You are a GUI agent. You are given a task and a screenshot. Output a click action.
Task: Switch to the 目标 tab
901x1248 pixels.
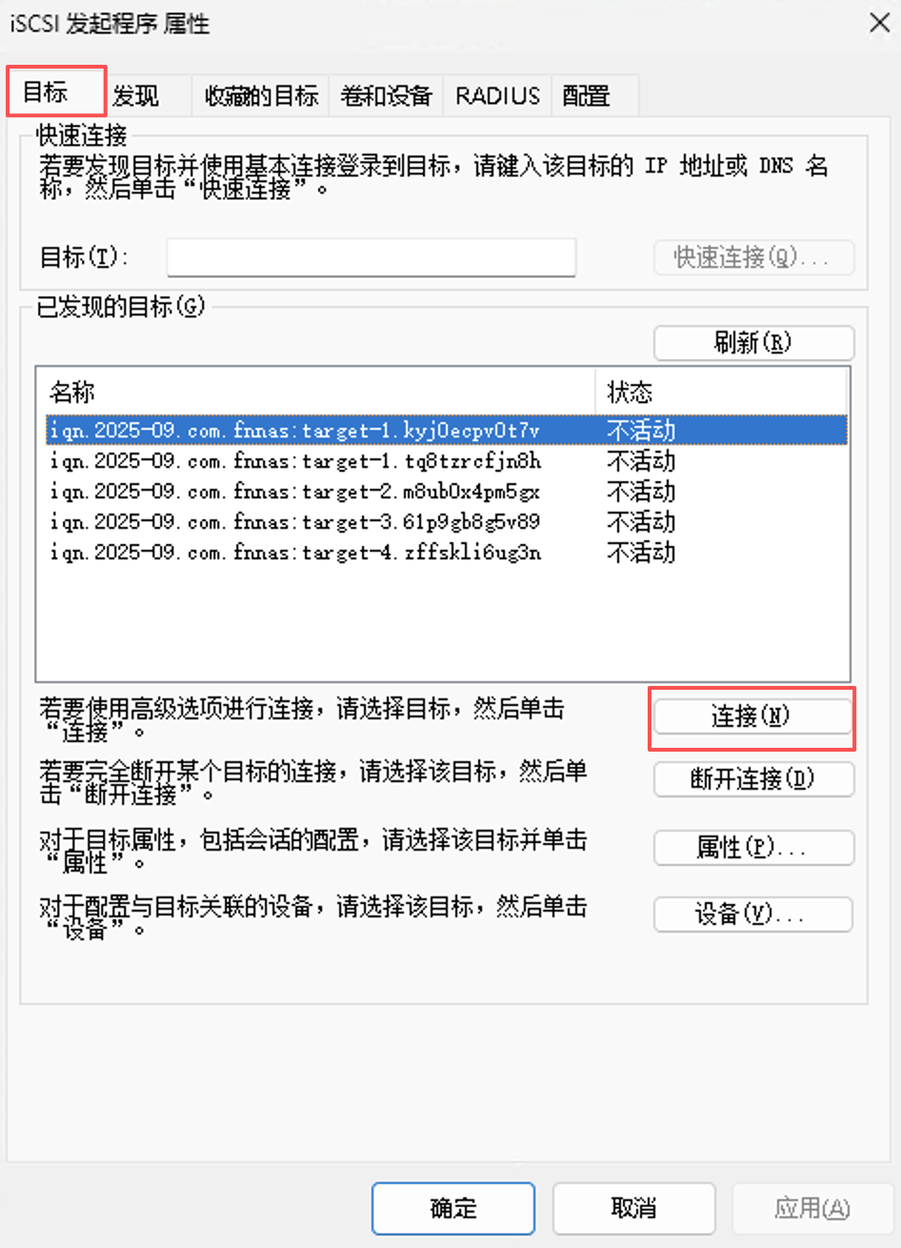tap(55, 92)
